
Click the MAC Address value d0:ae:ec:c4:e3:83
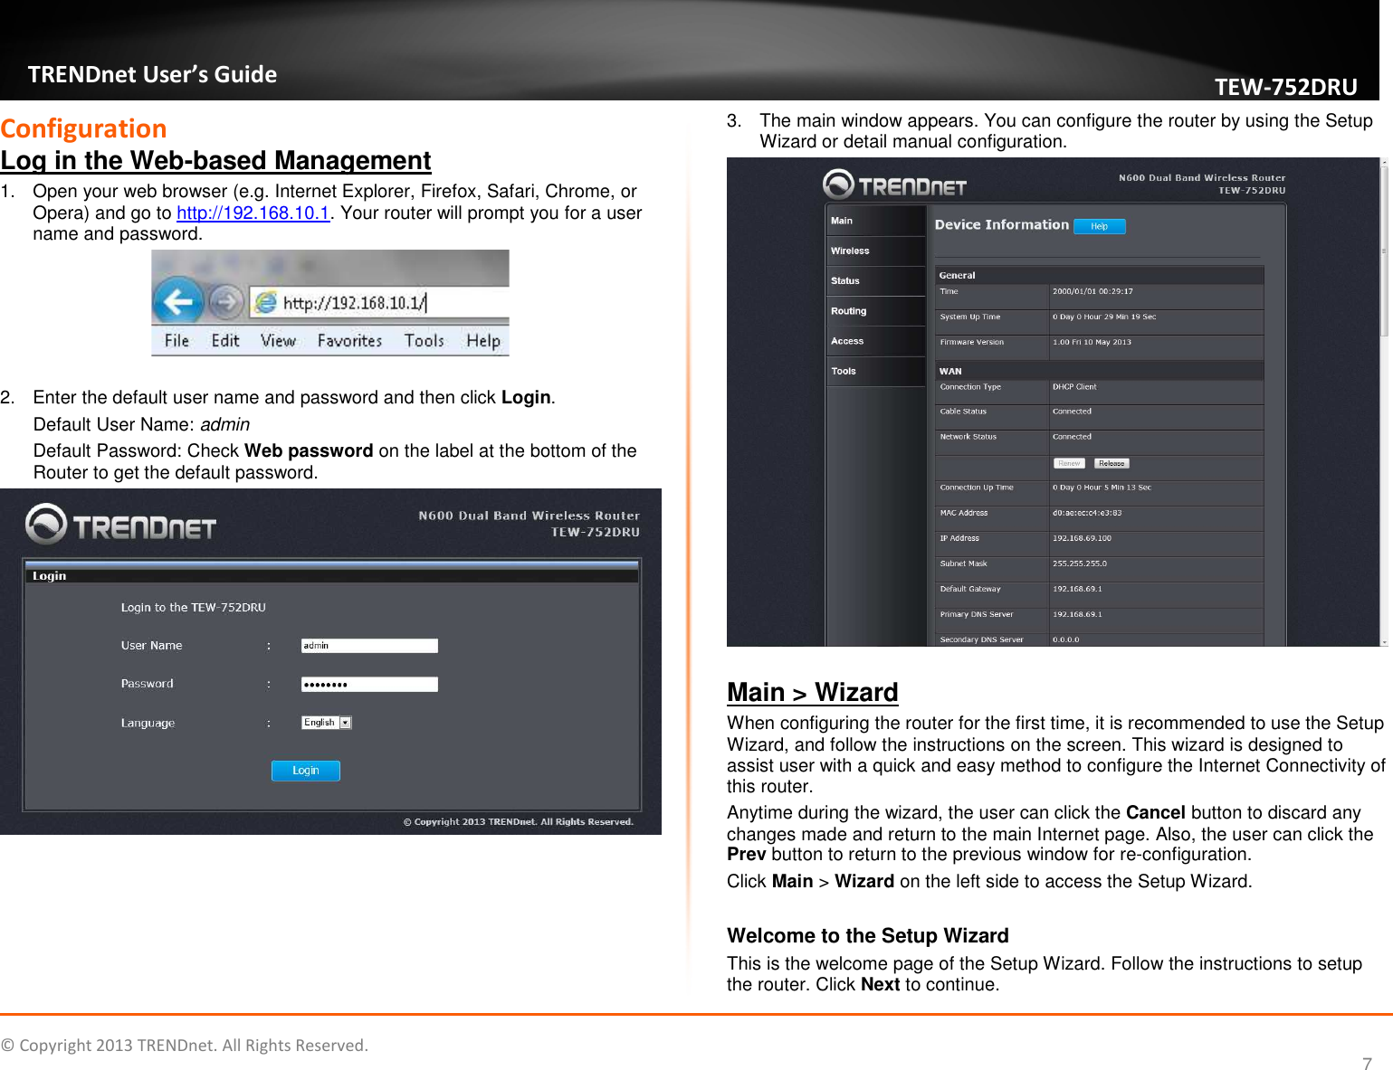pos(1087,513)
